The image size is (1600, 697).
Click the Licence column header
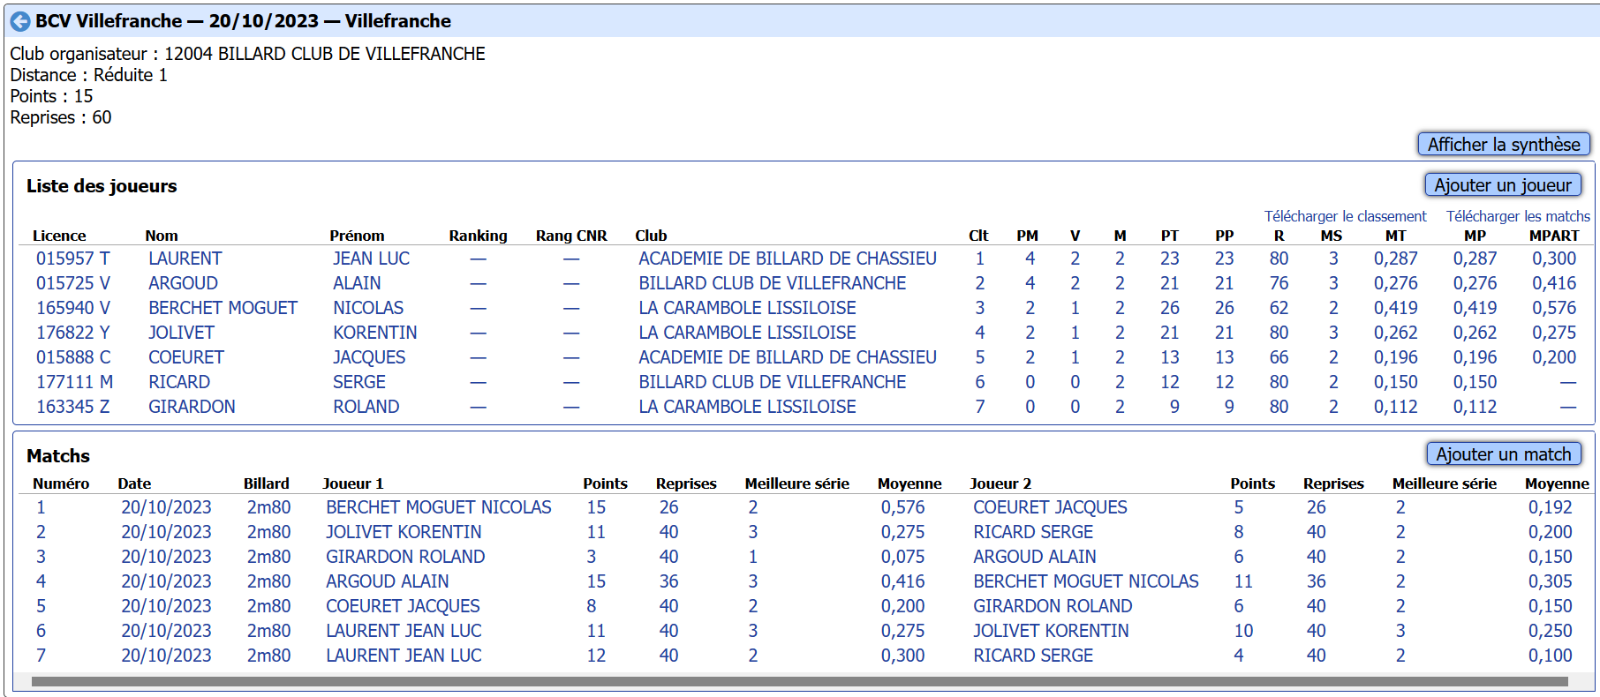point(59,236)
